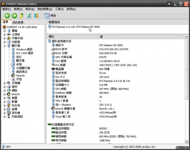Click the up-level arrow toolbar icon
This screenshot has height=150, width=190.
click(22, 15)
